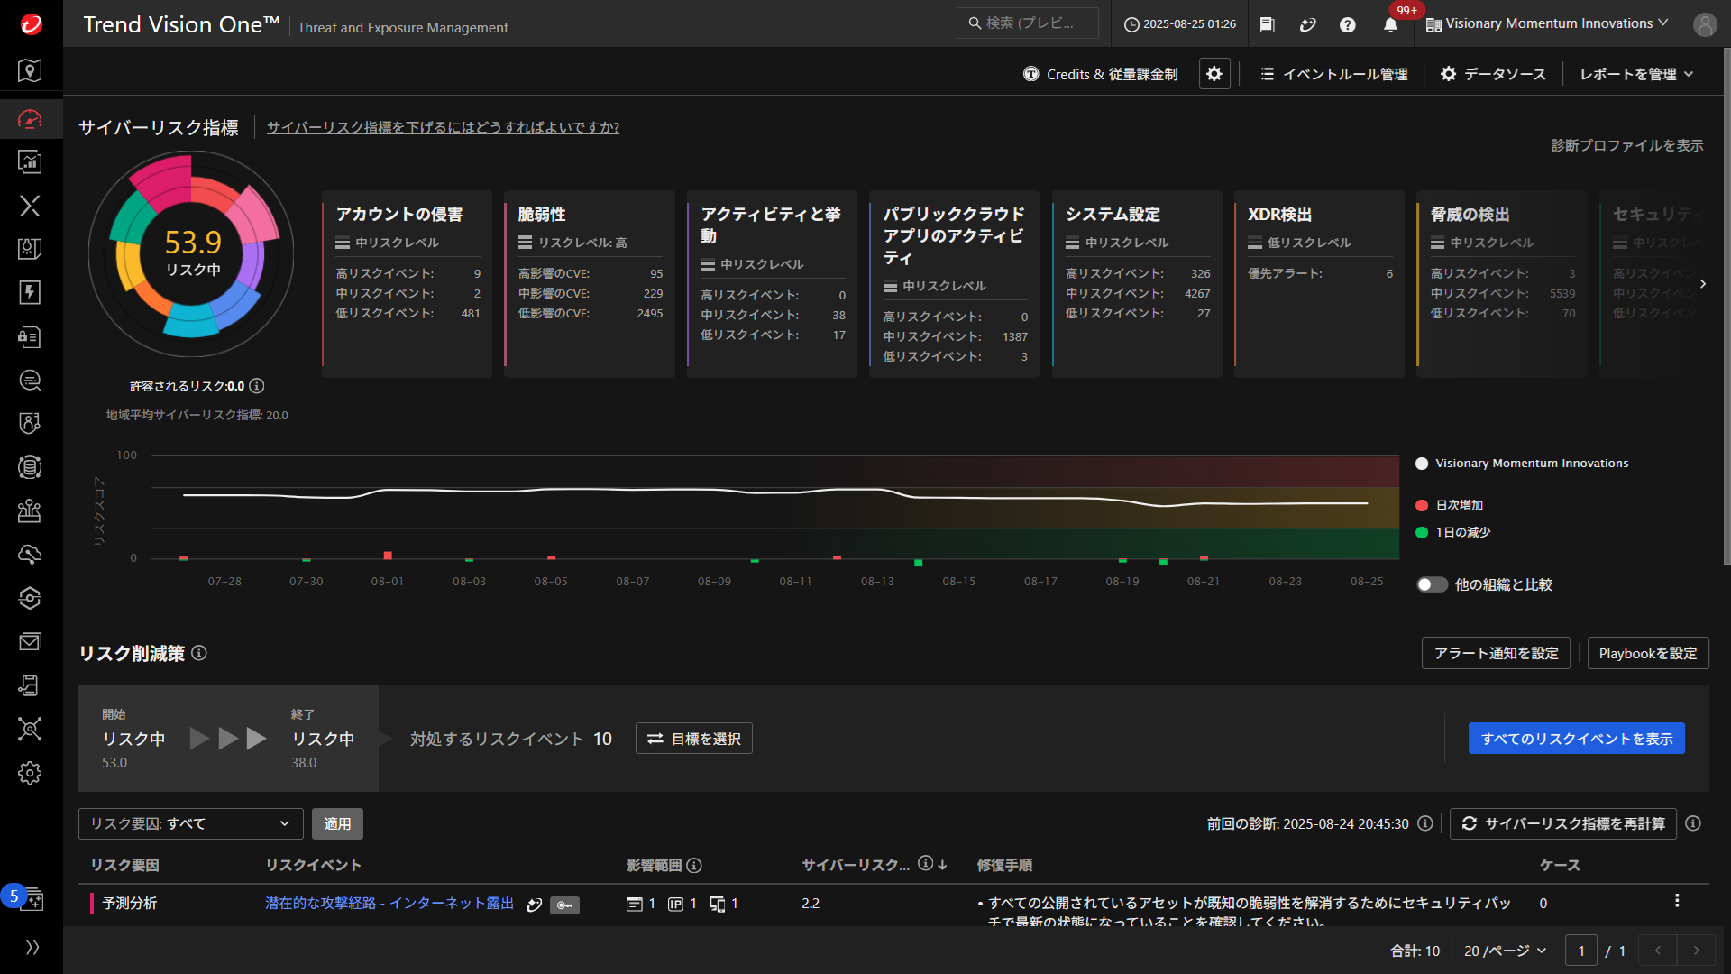The height and width of the screenshot is (974, 1731).
Task: Open the envelope email sidebar icon
Action: click(x=30, y=641)
